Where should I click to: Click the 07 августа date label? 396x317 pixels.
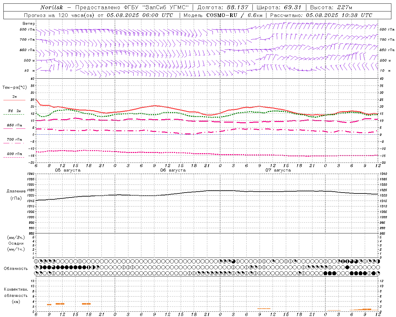tap(278, 170)
